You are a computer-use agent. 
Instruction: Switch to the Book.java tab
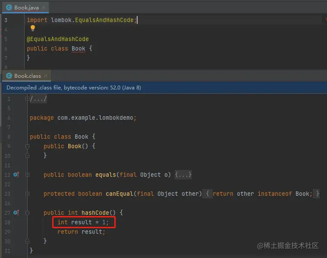click(26, 8)
